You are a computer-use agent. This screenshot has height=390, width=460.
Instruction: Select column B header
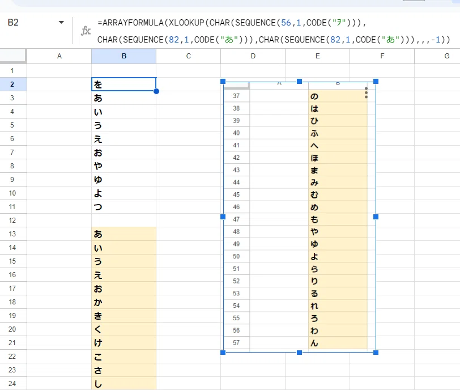point(124,56)
